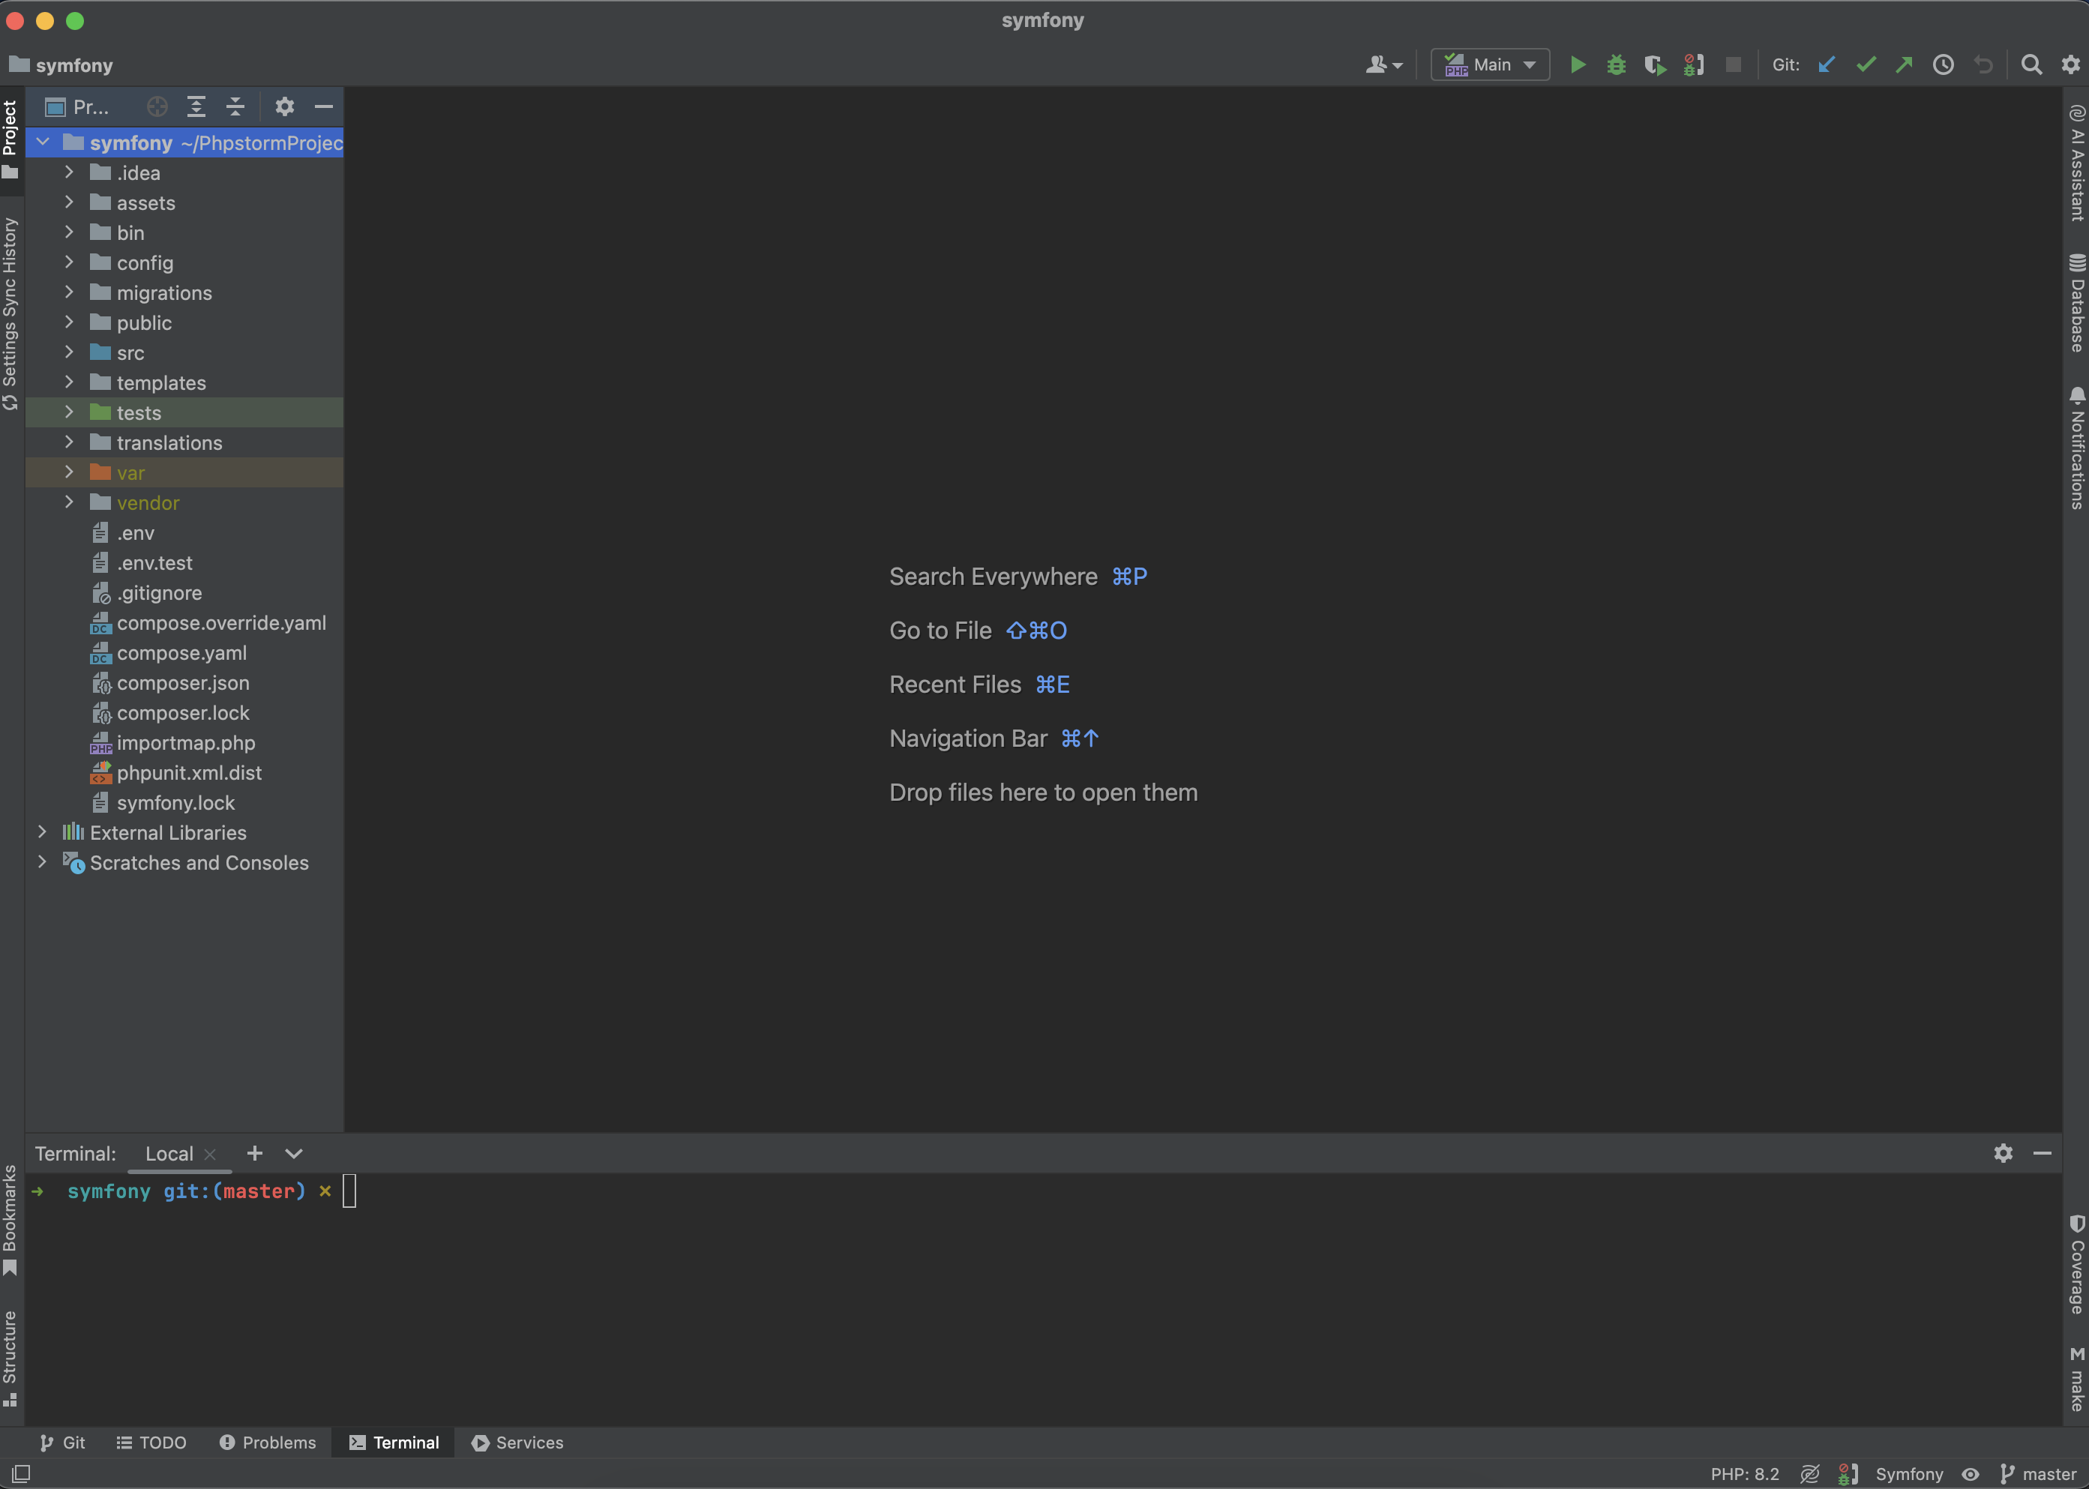Switch to the Services tab
The width and height of the screenshot is (2089, 1489).
pos(517,1443)
